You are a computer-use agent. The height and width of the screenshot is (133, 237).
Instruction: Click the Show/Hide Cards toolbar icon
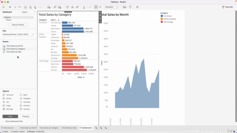point(124,7)
